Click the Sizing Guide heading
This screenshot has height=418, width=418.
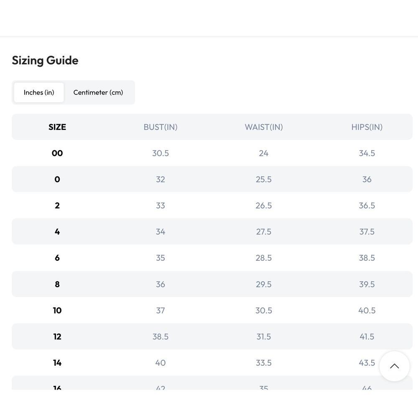(45, 61)
